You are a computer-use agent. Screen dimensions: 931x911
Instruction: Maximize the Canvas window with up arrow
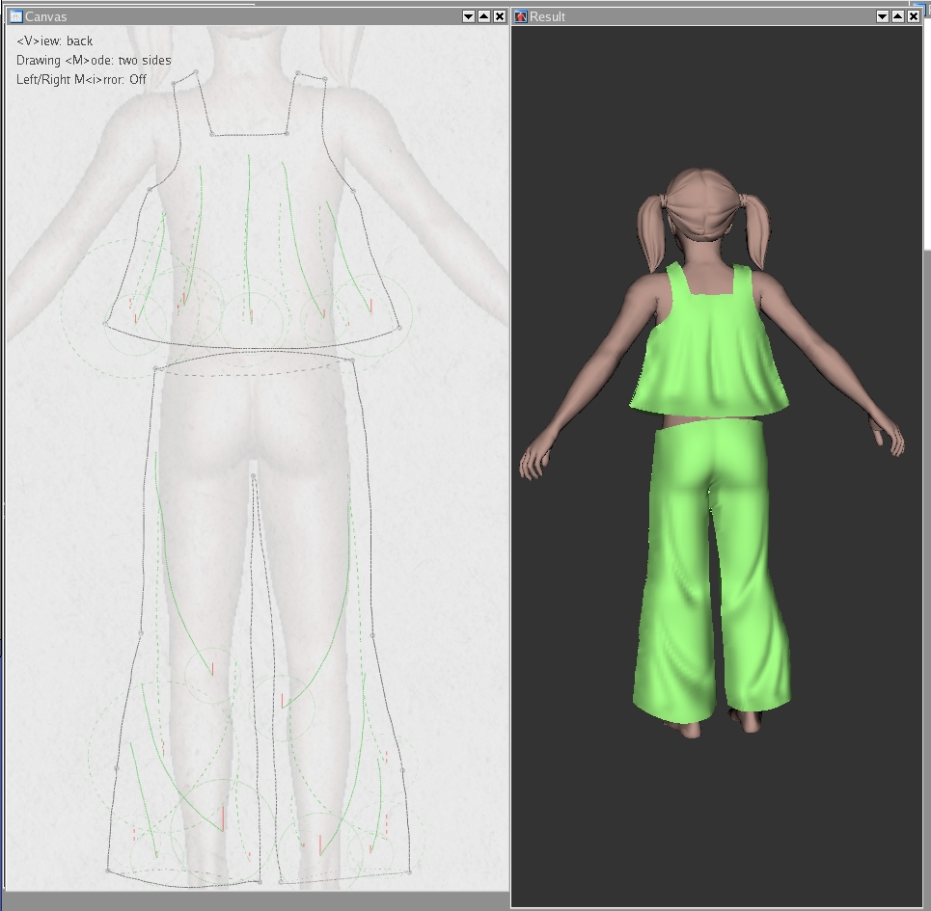click(x=484, y=16)
